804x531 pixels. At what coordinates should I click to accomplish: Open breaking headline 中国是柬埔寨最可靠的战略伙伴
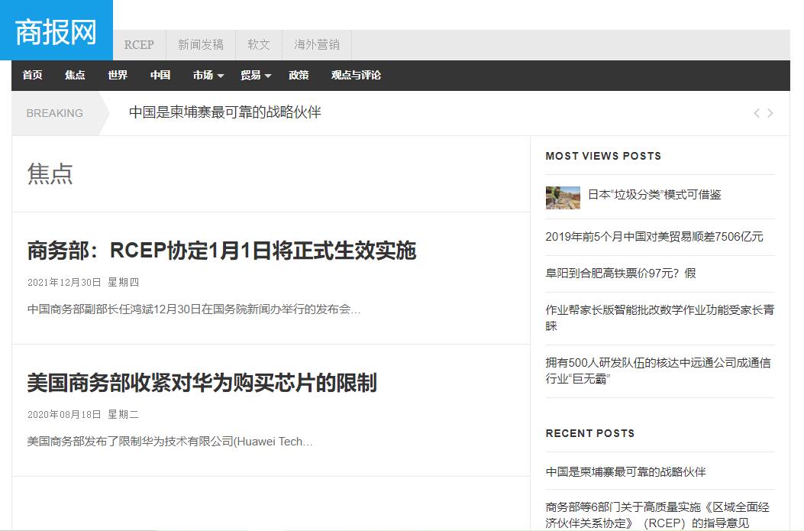tap(224, 112)
